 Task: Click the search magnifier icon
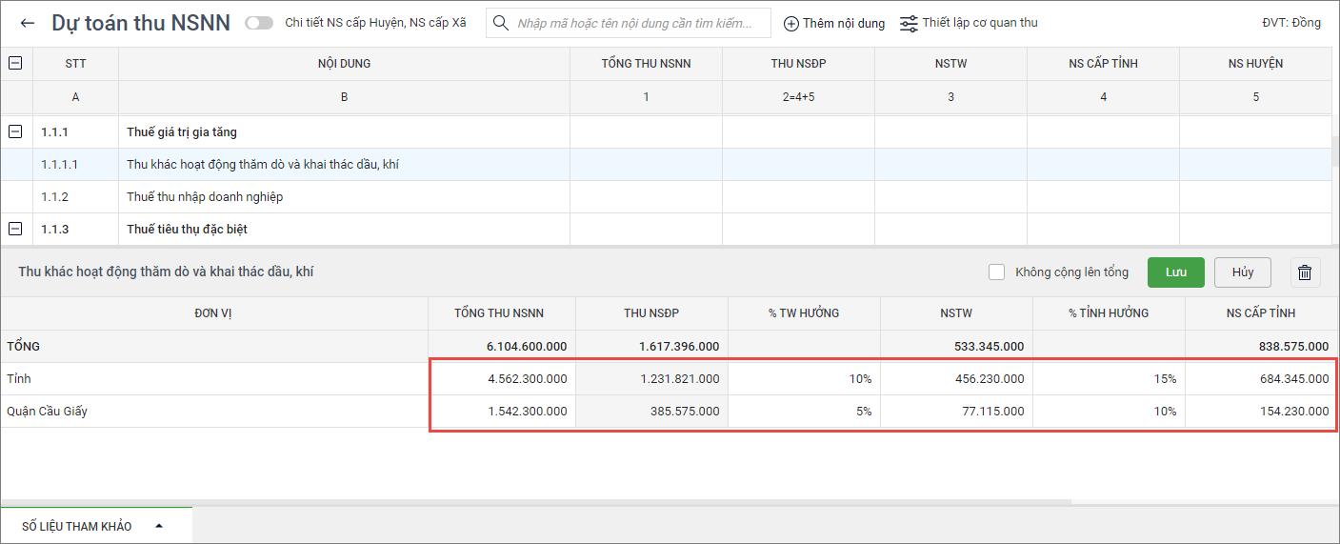[x=501, y=23]
